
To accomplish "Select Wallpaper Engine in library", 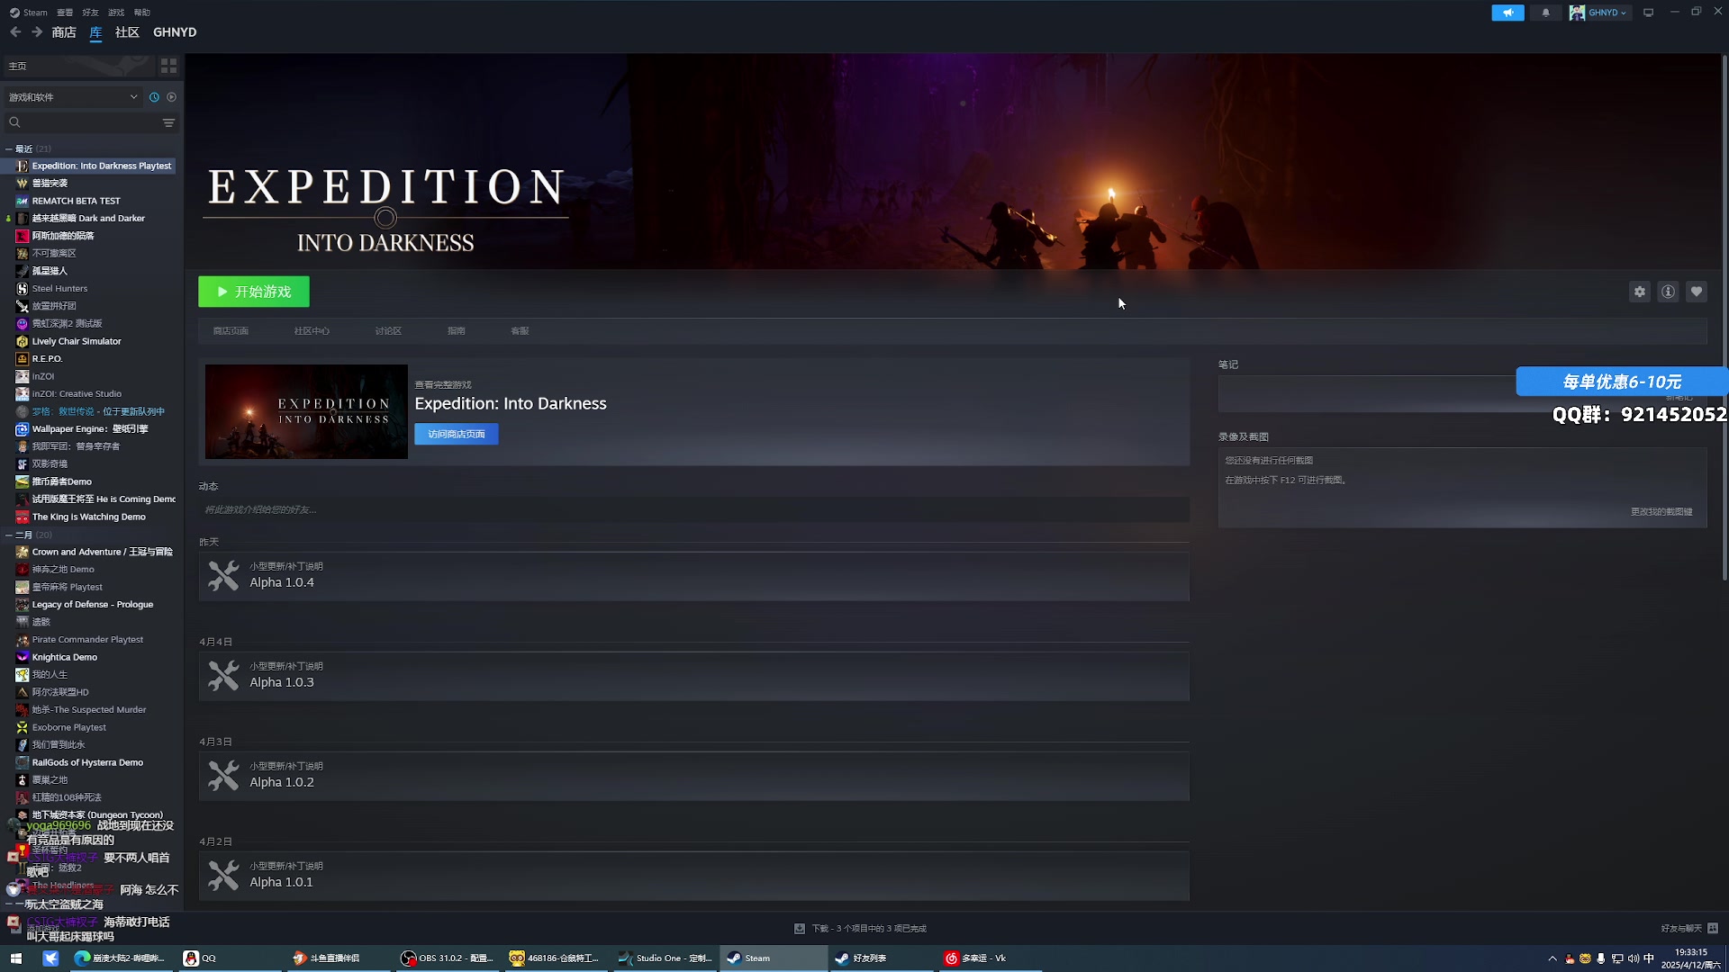I will [90, 429].
